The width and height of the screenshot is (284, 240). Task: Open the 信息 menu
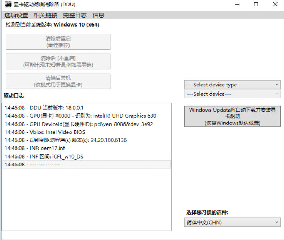pos(98,15)
